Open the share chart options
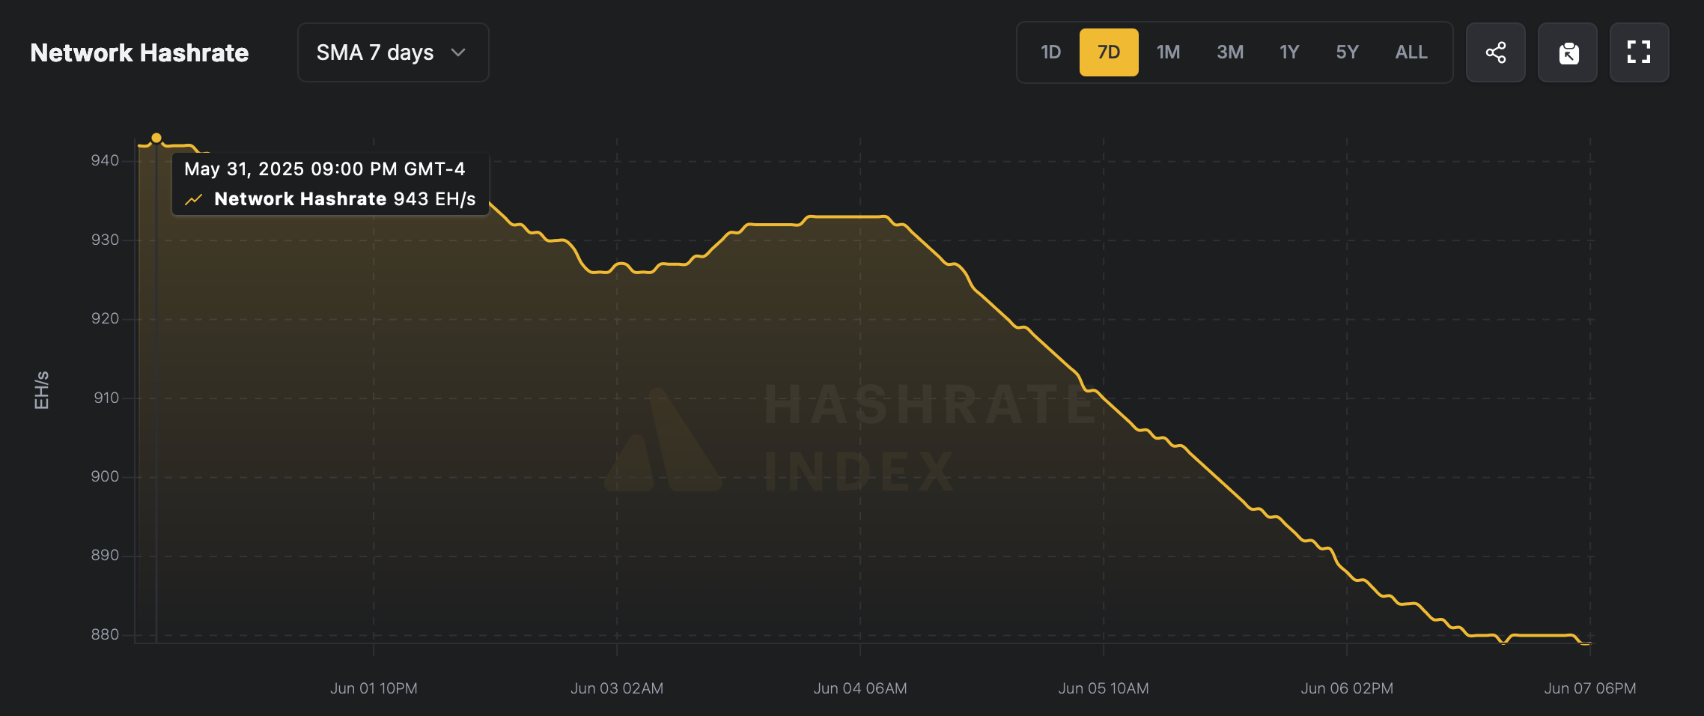This screenshot has height=716, width=1704. [1495, 52]
